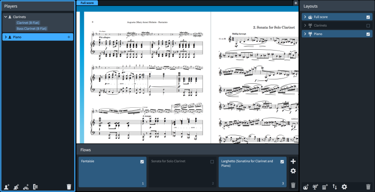This screenshot has height=192, width=375.
Task: Click the 'A tempo' marking in score
Action: click(x=147, y=116)
